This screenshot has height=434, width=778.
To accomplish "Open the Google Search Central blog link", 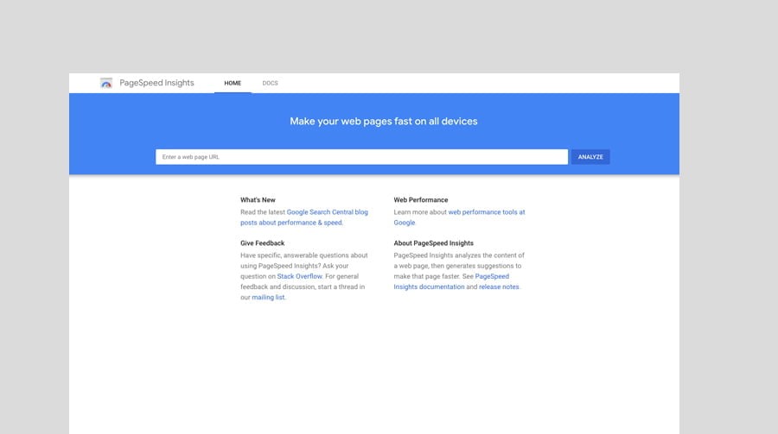I will 304,217.
